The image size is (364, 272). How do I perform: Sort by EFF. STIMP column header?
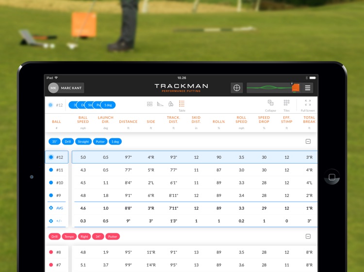(x=287, y=120)
